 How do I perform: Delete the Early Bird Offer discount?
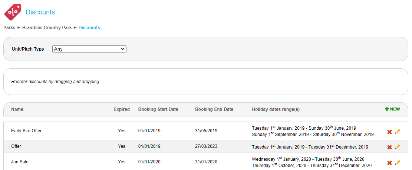click(389, 132)
